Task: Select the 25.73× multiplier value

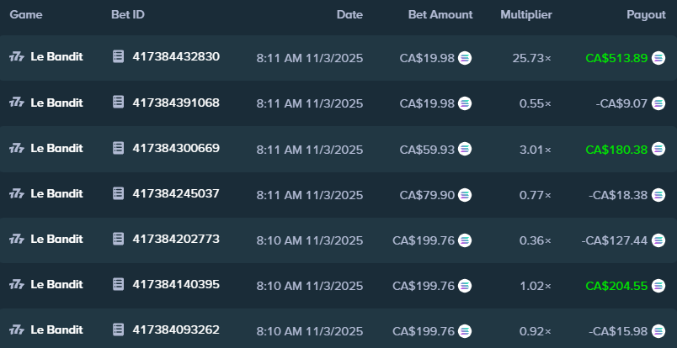Action: pos(532,58)
